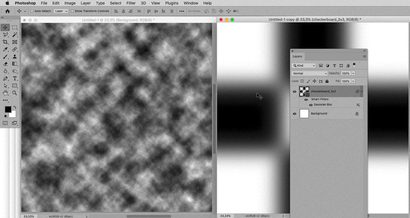Select the Eyedropper tool
Screen dimensions: 410x218
coord(5,49)
